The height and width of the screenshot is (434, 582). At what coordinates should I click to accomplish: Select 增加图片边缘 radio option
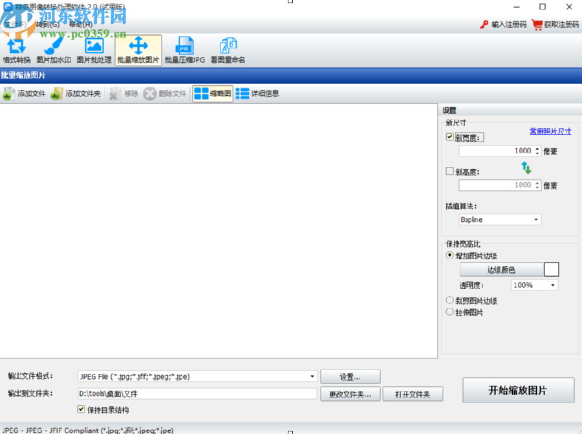pos(449,255)
